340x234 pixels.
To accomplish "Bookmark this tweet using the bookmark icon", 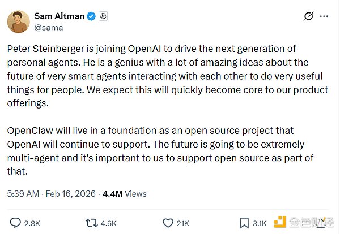I will (x=243, y=223).
